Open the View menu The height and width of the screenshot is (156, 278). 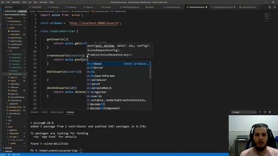(24, 2)
